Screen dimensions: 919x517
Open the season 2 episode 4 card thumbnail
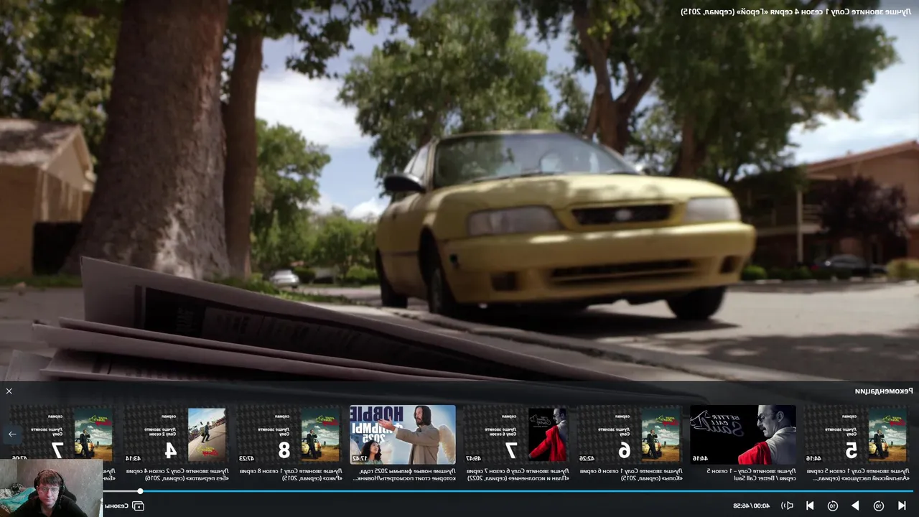point(176,434)
